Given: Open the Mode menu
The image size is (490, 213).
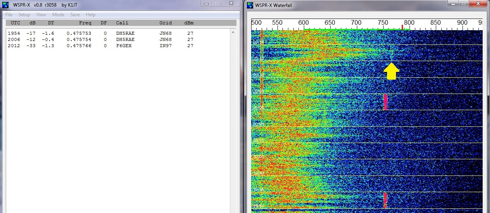Looking at the screenshot, I should pos(58,15).
